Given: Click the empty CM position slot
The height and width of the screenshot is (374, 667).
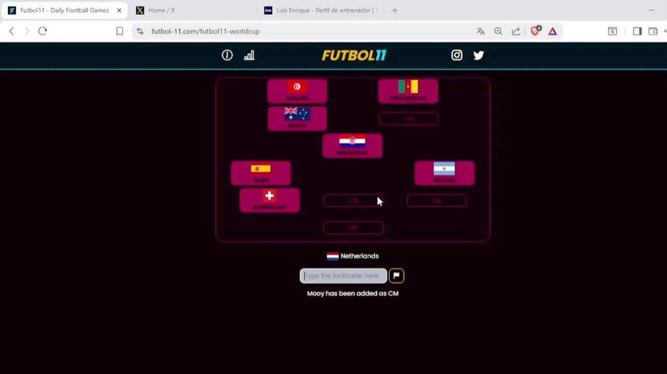Looking at the screenshot, I should coord(408,118).
